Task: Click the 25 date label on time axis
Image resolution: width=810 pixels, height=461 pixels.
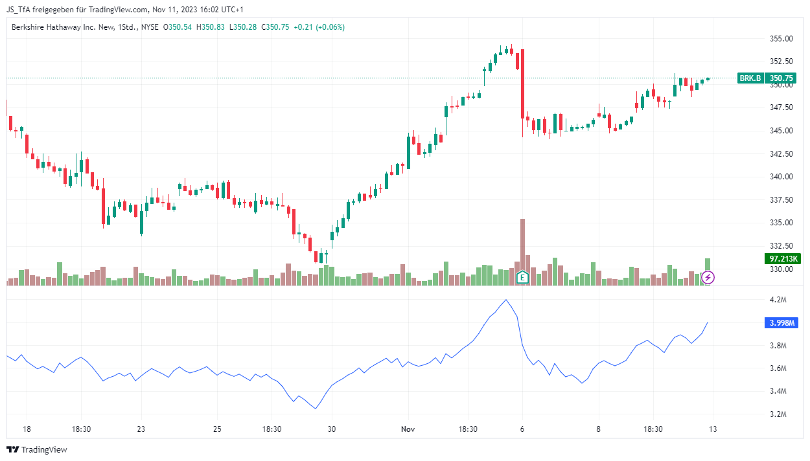Action: (217, 429)
